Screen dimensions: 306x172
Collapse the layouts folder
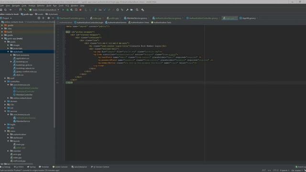[8, 141]
